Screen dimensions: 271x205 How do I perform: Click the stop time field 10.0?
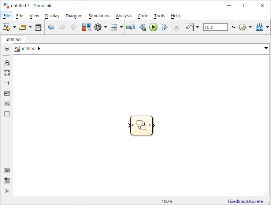click(x=215, y=27)
